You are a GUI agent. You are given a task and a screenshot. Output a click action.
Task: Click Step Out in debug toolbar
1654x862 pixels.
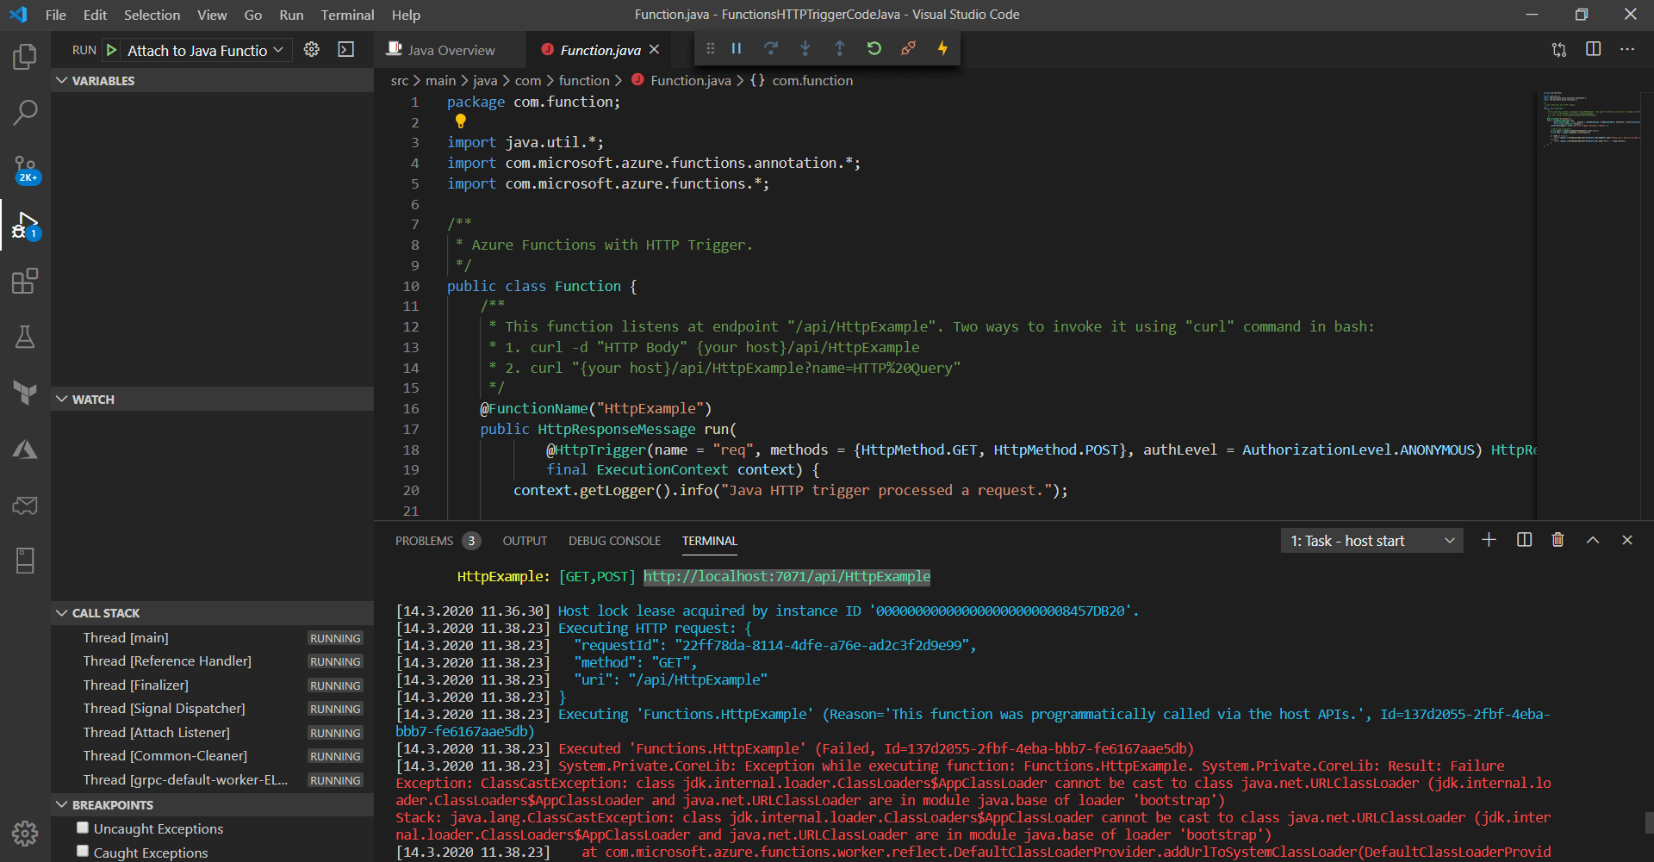tap(840, 48)
